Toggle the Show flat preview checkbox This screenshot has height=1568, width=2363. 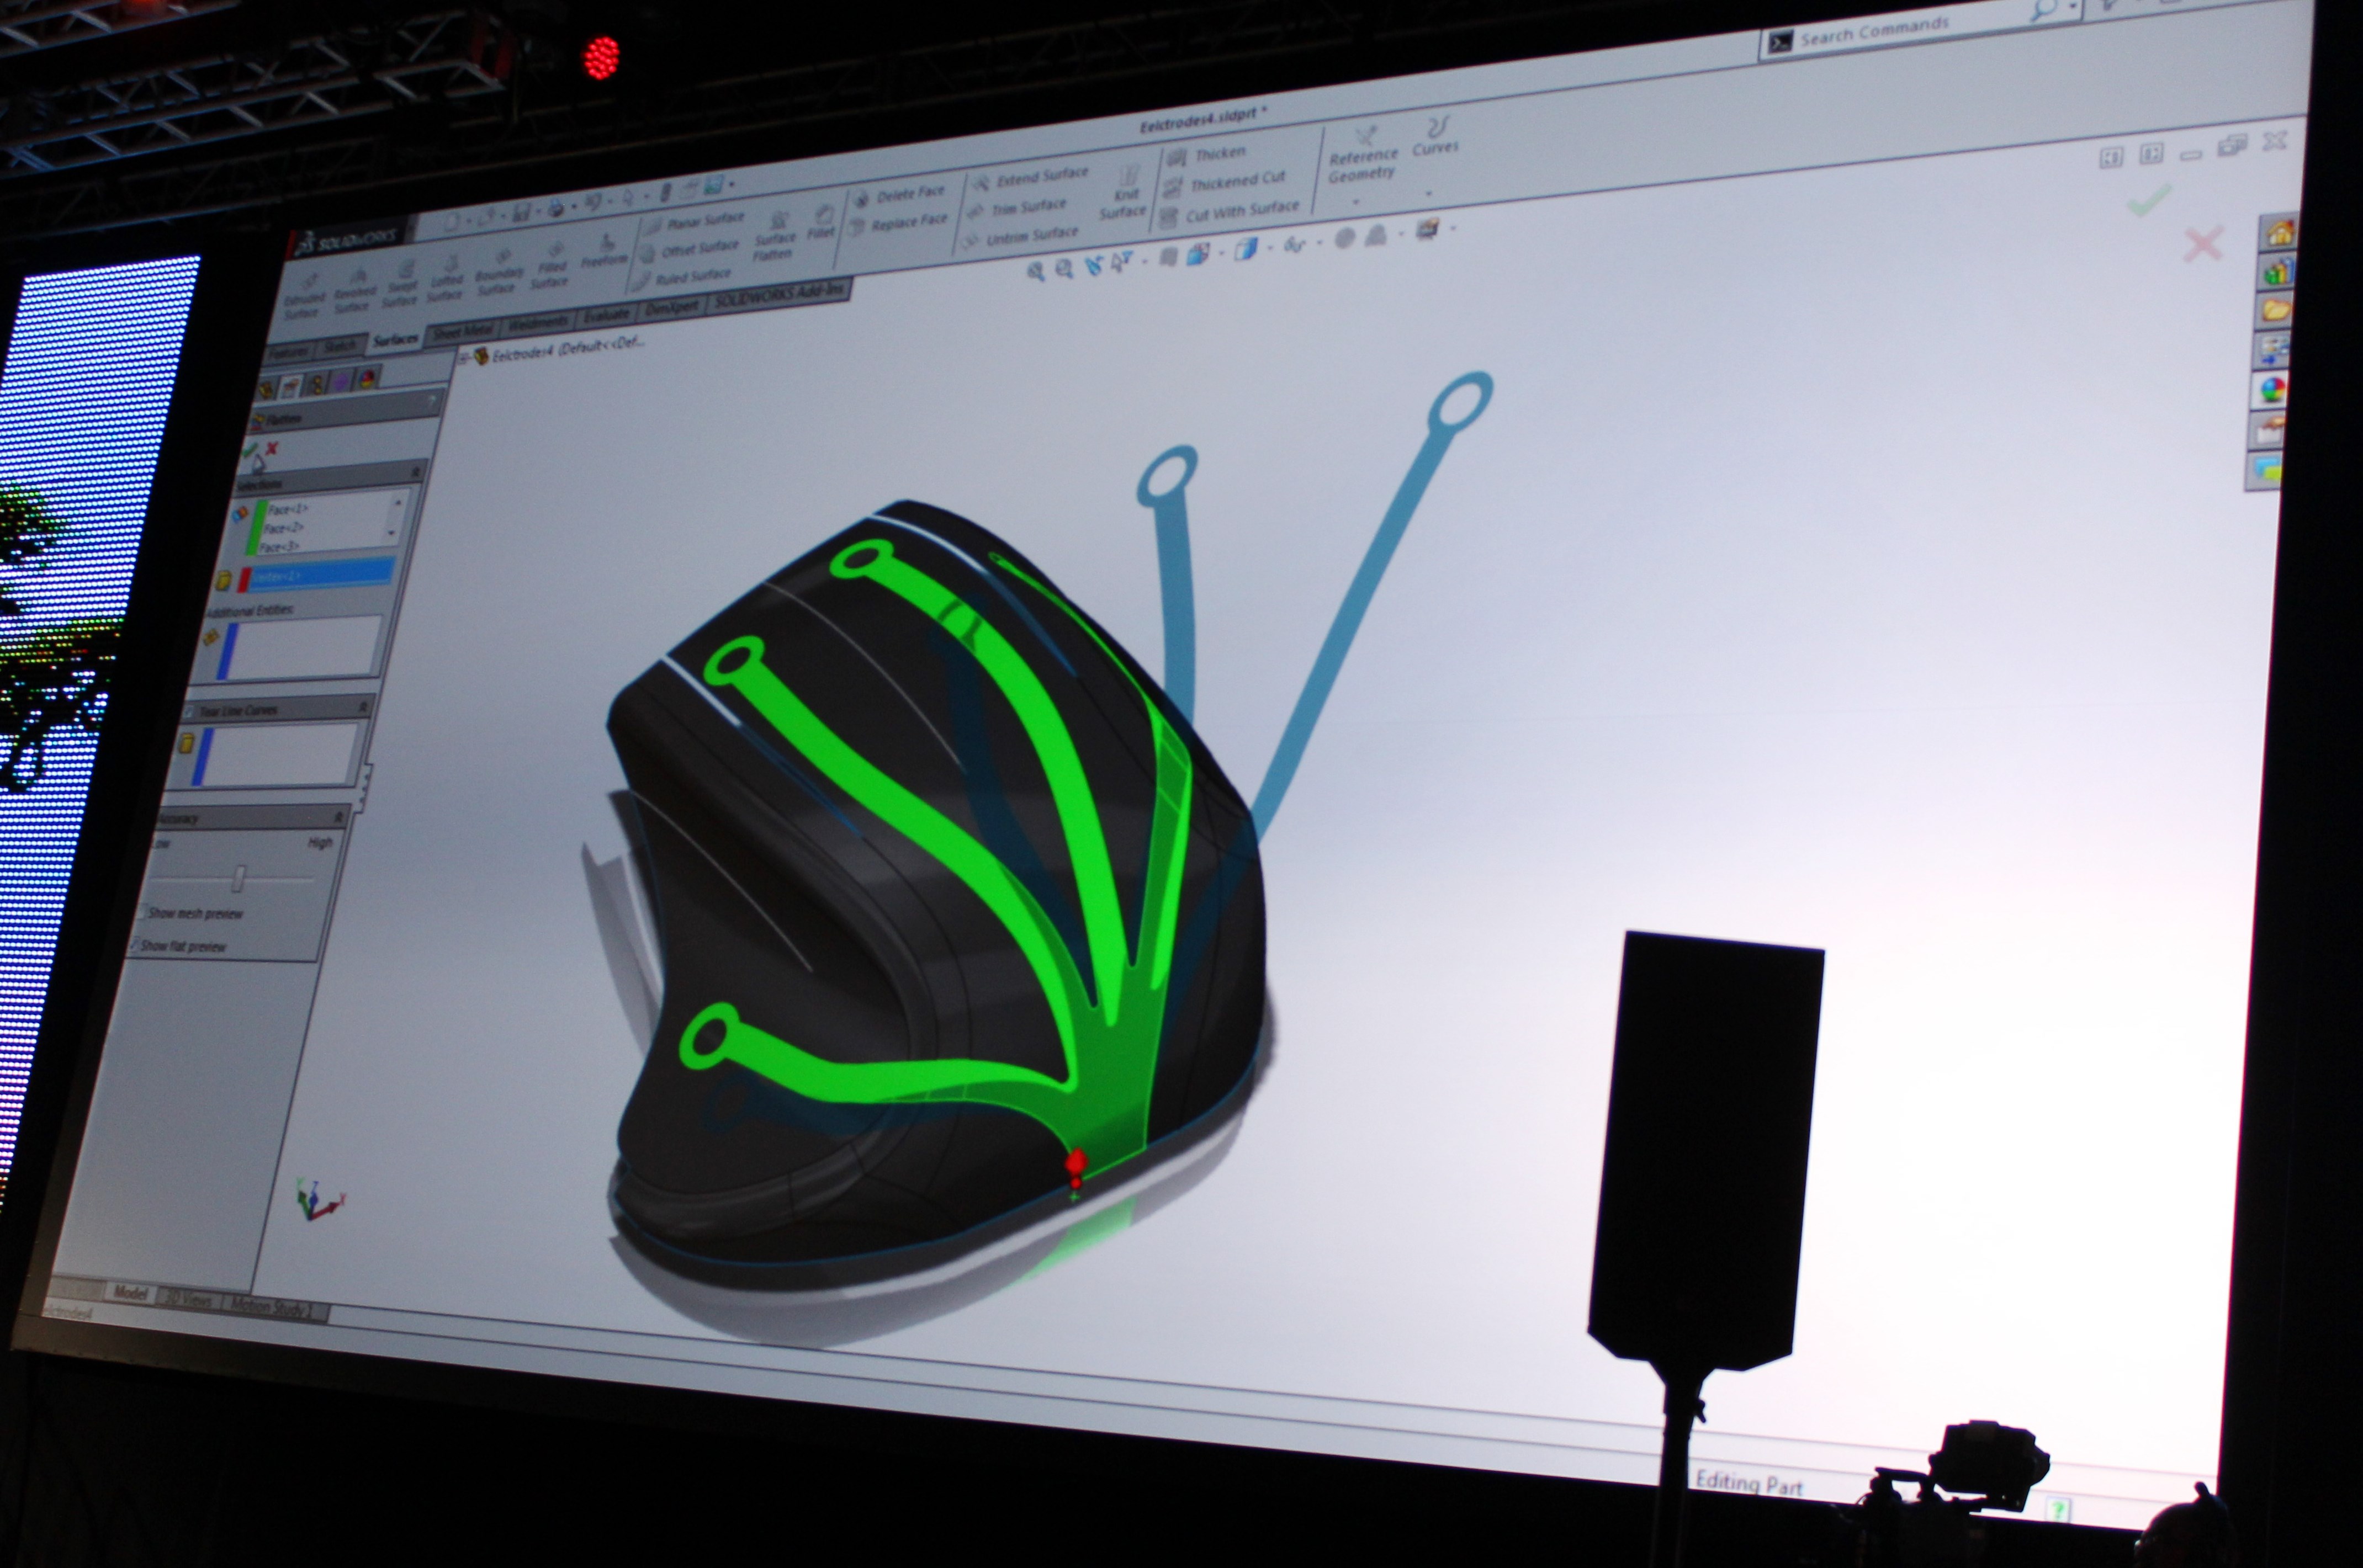134,945
